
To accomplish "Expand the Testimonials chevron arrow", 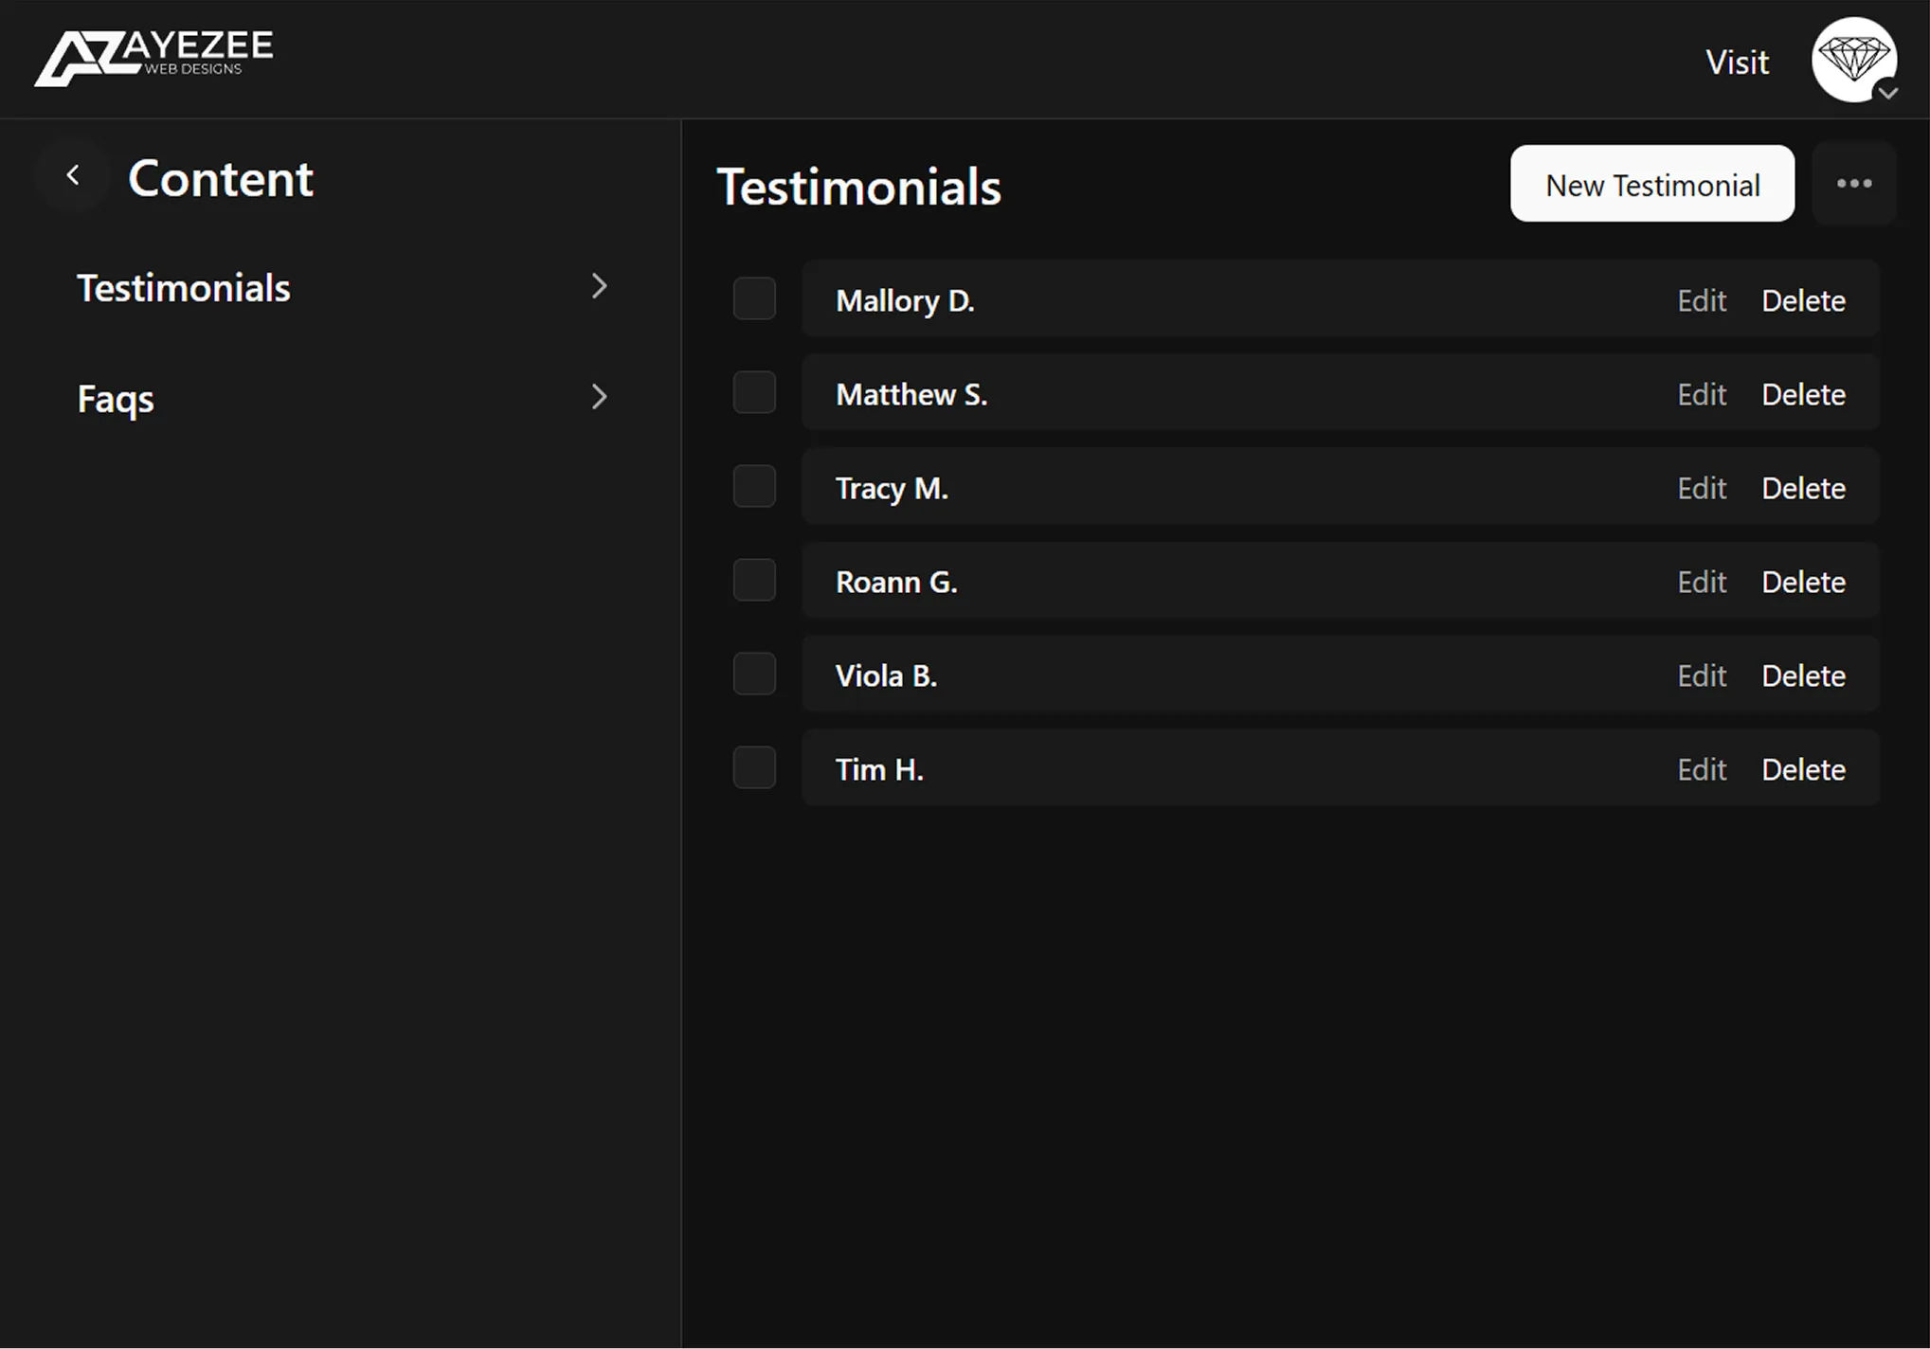I will [599, 286].
